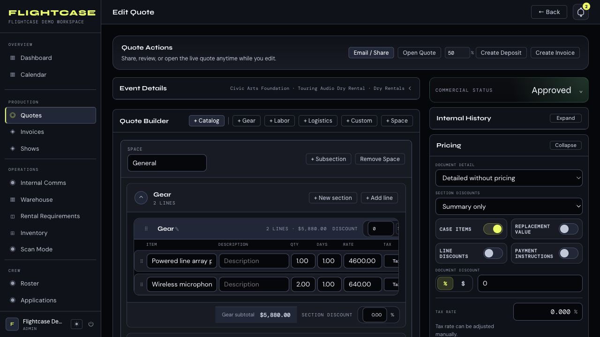Click drag handle of Wireless microphone row
The height and width of the screenshot is (337, 600).
[x=142, y=285]
